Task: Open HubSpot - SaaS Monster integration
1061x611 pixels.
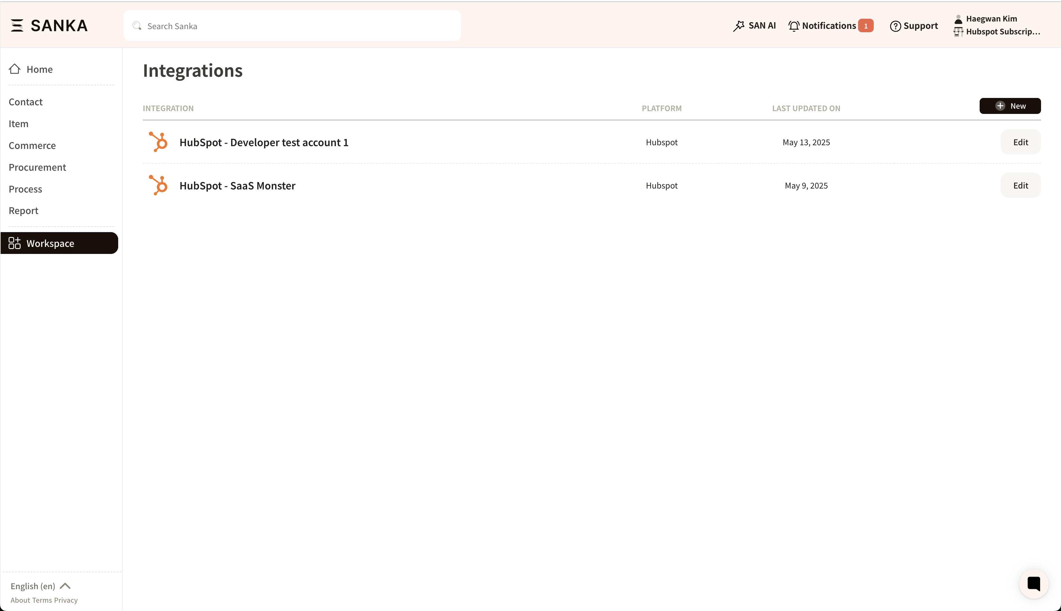Action: tap(237, 185)
